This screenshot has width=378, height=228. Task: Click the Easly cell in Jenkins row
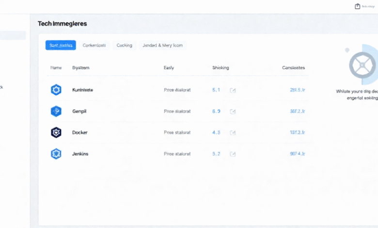click(177, 154)
